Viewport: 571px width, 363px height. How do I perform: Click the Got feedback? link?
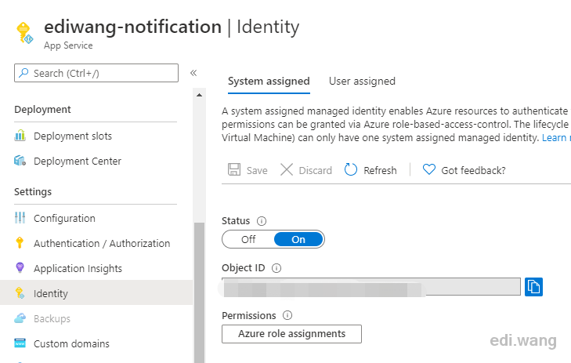coord(473,171)
